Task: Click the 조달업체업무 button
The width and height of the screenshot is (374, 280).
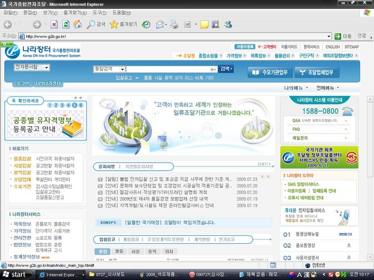Action: coord(317,72)
